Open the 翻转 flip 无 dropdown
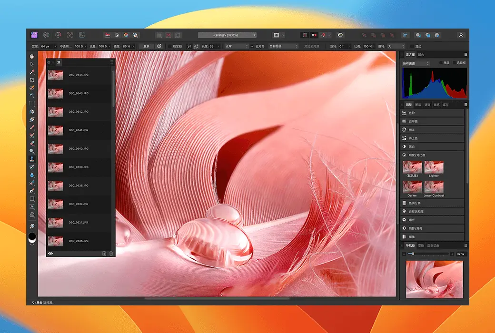Viewport: 495px width, 333px height. click(x=396, y=47)
